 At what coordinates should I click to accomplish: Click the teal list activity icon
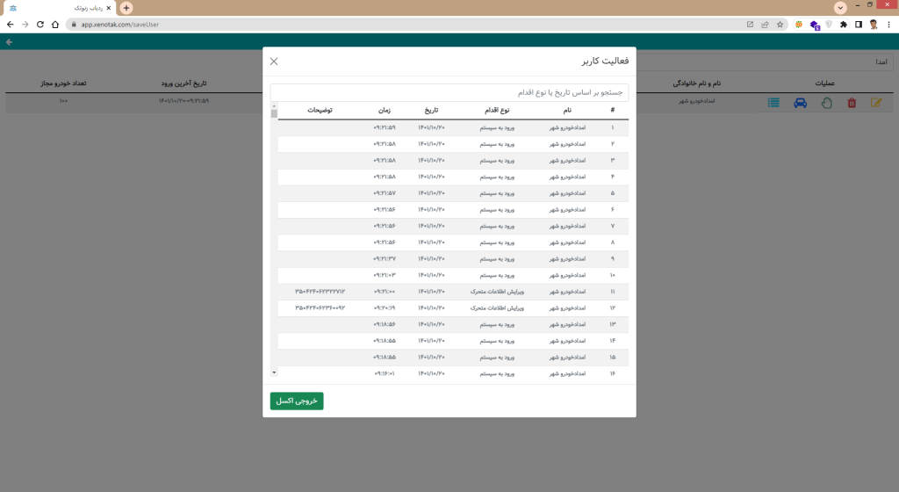(773, 103)
